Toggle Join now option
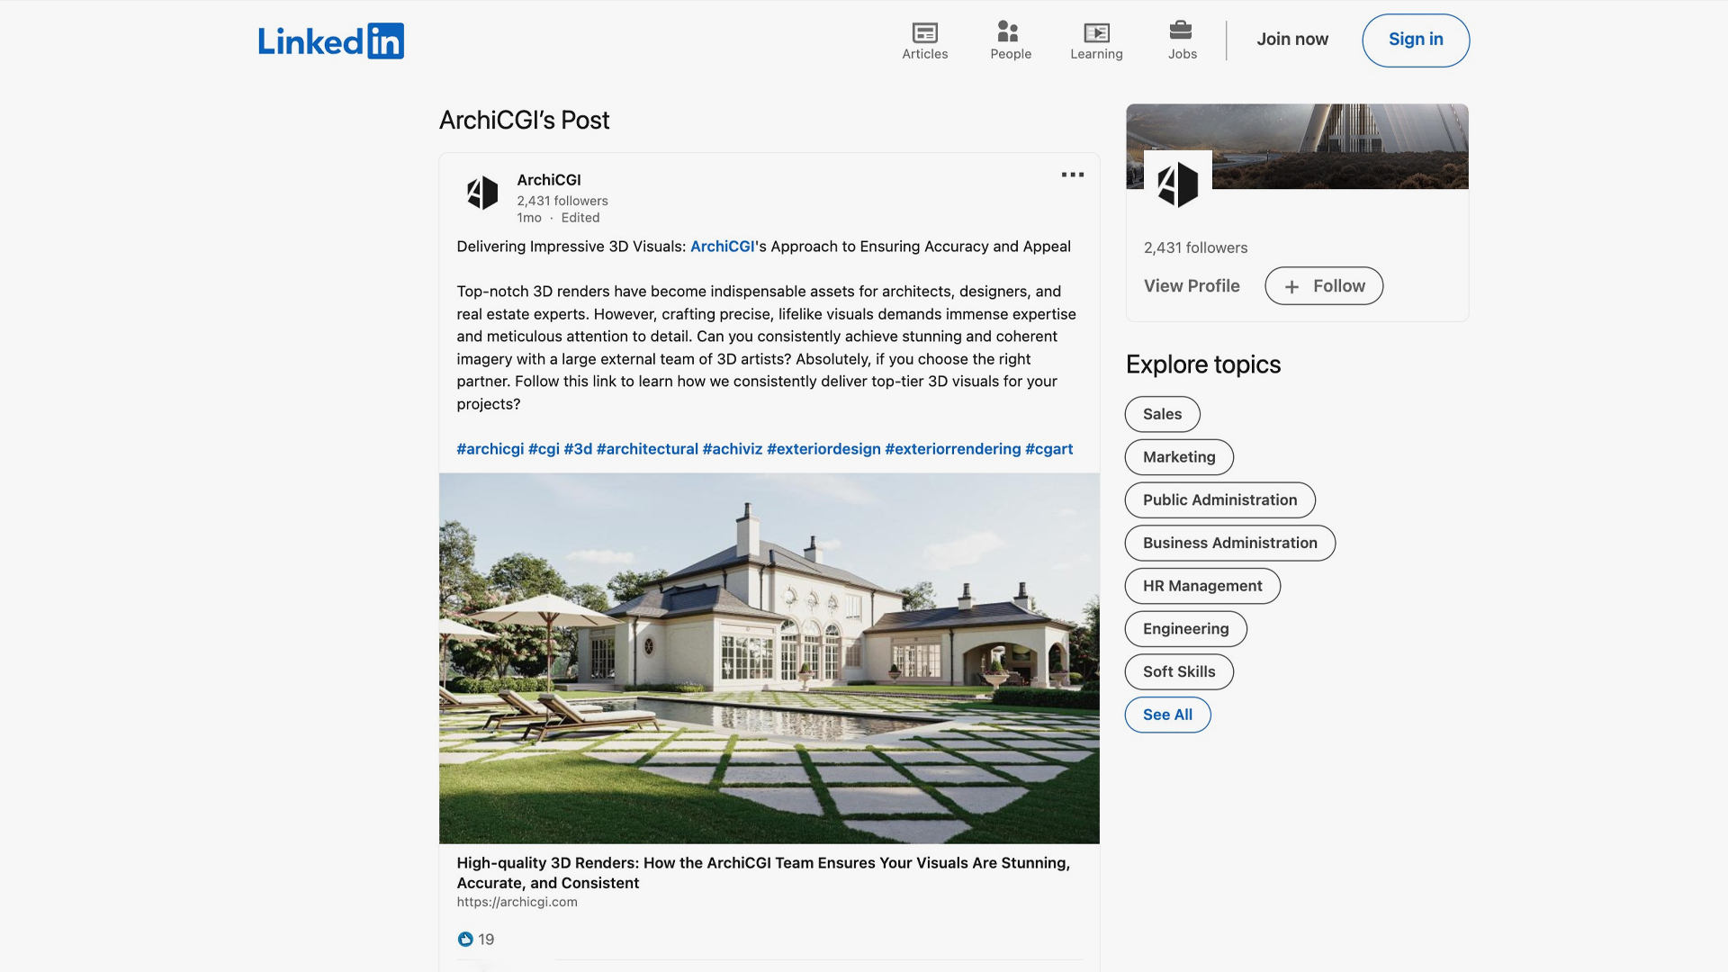The width and height of the screenshot is (1728, 972). pyautogui.click(x=1293, y=40)
